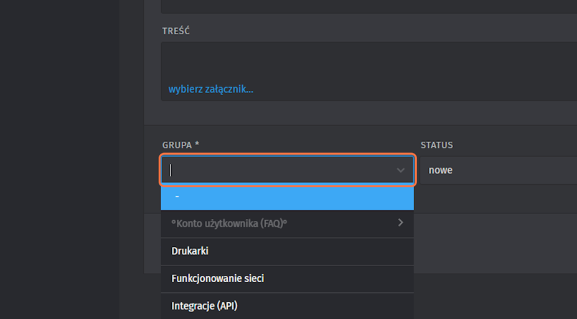The height and width of the screenshot is (319, 577).
Task: Expand the Konto użytkownika (FAQ) submenu arrow
Action: pyautogui.click(x=400, y=223)
